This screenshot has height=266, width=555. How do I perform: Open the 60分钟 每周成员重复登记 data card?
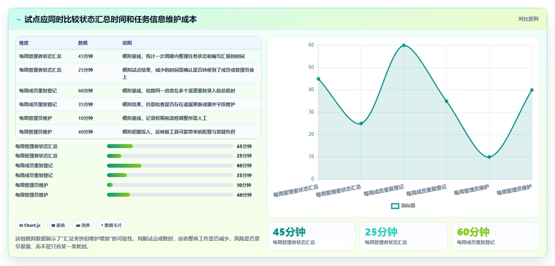(x=495, y=236)
